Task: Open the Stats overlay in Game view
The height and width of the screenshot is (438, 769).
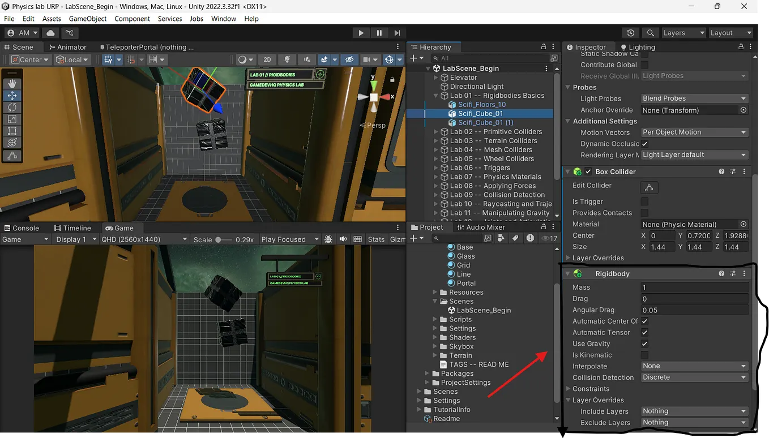Action: point(376,239)
